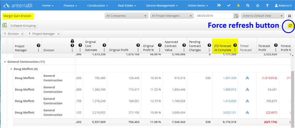
Task: Save the current view with disk icon
Action: tap(290, 16)
